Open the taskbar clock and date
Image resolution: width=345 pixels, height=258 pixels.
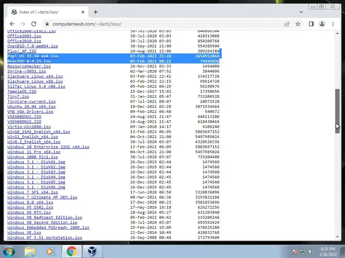click(328, 251)
